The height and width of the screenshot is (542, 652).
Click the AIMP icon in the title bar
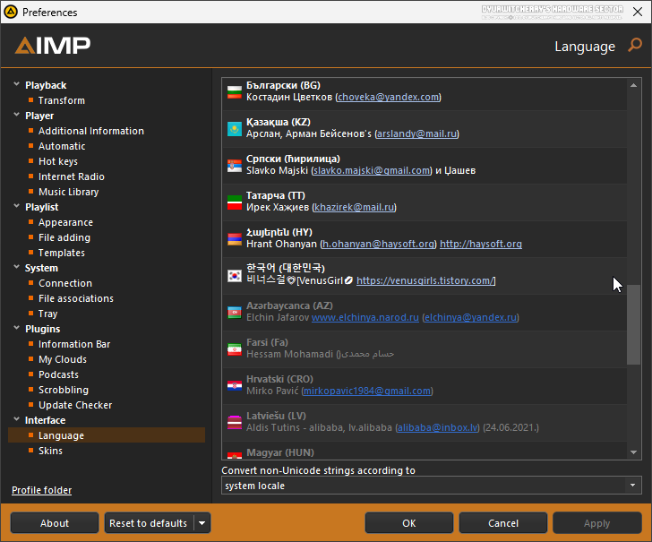pyautogui.click(x=11, y=12)
